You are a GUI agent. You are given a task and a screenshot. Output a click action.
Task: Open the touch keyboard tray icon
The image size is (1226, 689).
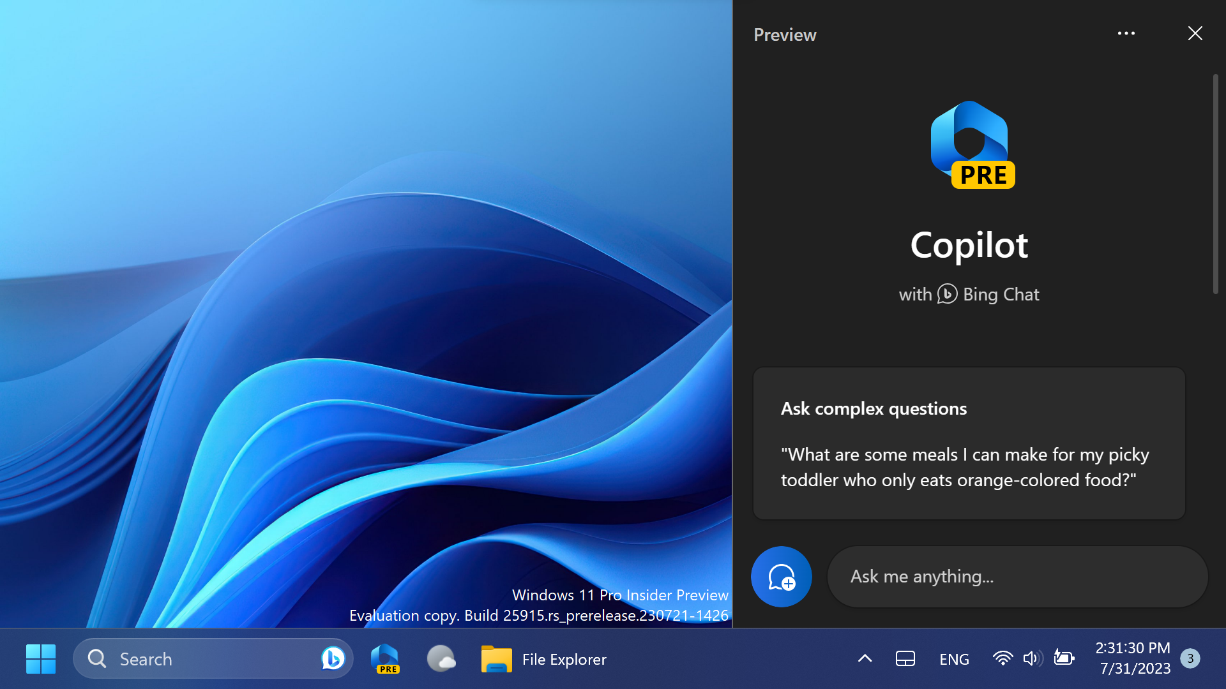click(x=905, y=658)
